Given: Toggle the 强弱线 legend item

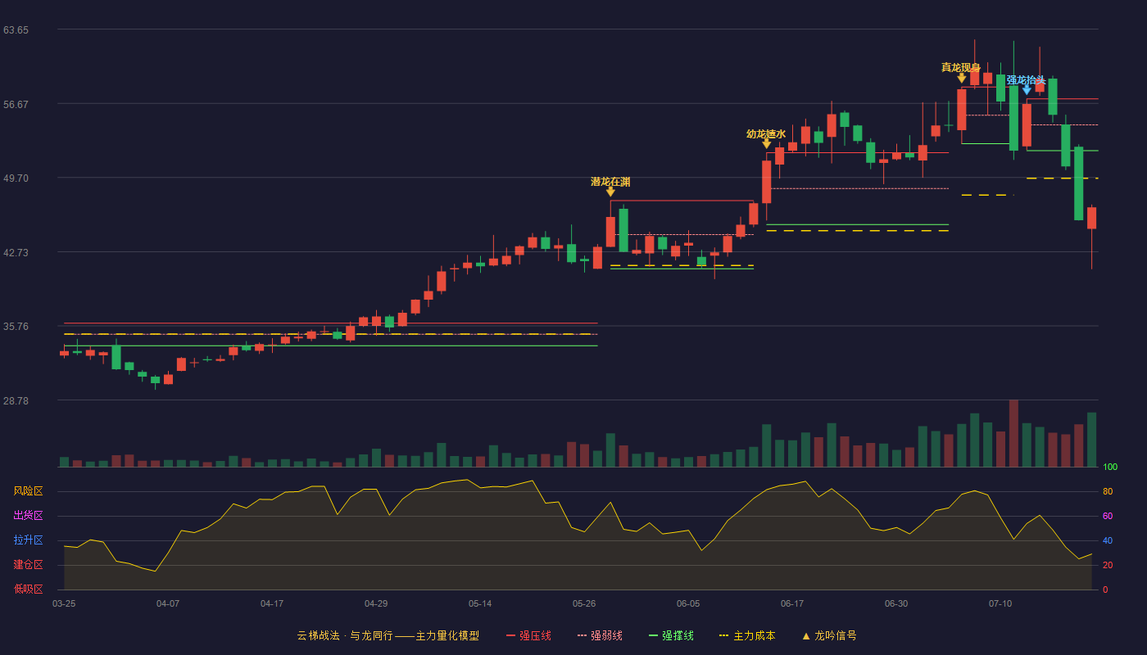Looking at the screenshot, I should [x=600, y=635].
